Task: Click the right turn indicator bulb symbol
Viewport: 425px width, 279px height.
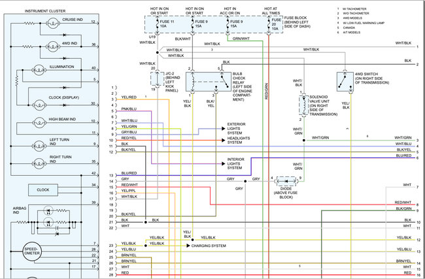Action: click(x=39, y=163)
